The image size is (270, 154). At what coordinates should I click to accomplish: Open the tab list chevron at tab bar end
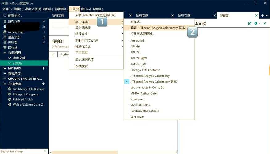coord(267,16)
